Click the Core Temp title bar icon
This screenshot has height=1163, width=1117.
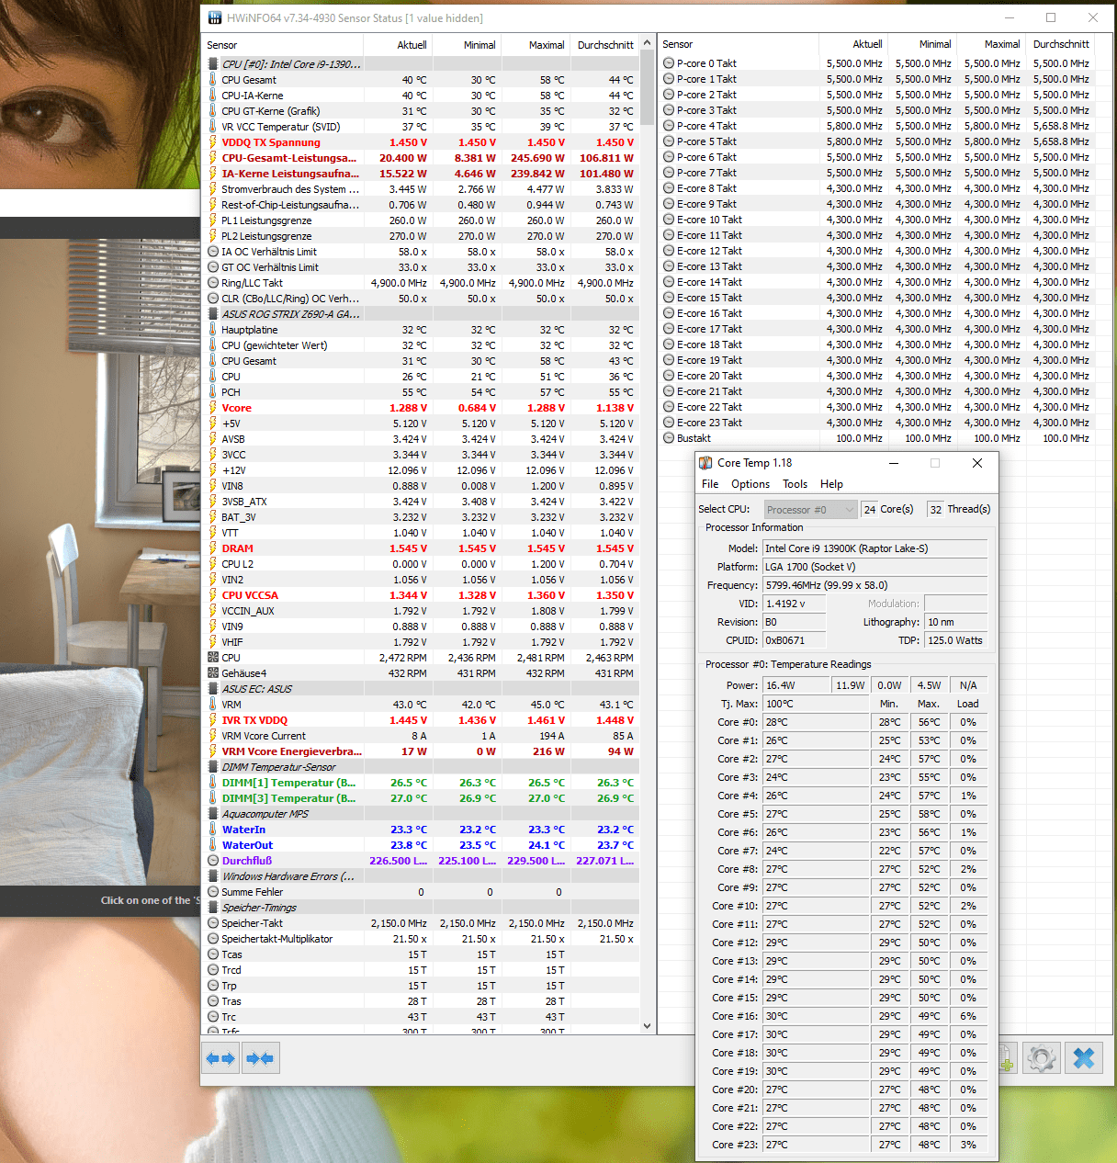tap(705, 463)
